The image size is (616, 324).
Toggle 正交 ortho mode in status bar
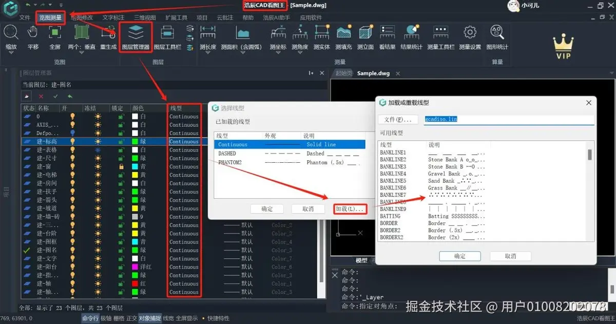(131, 318)
